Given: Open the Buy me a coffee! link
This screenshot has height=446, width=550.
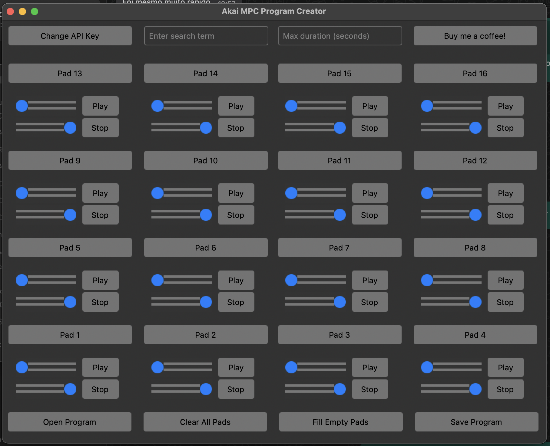Looking at the screenshot, I should pyautogui.click(x=475, y=36).
